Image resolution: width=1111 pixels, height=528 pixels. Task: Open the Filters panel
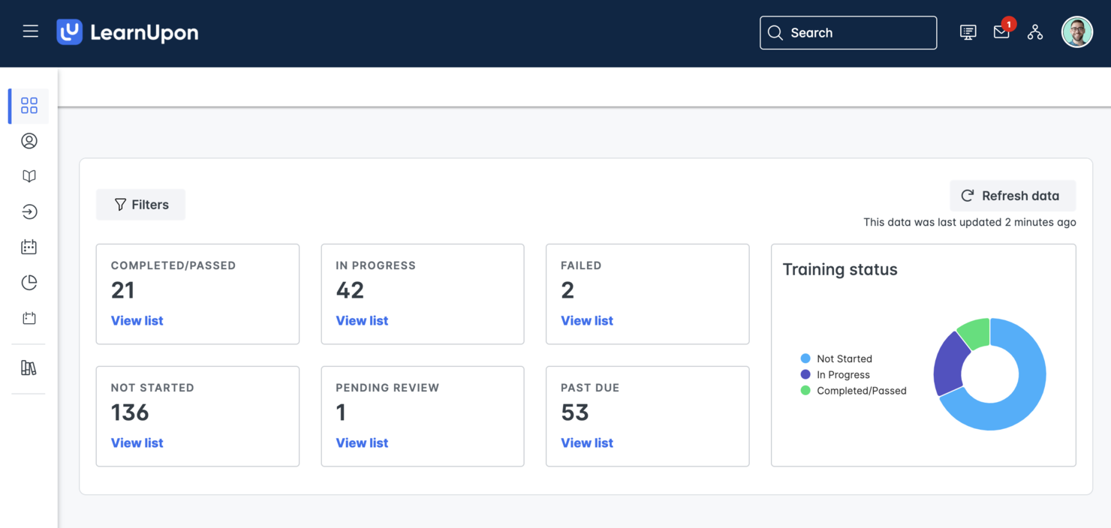(140, 204)
